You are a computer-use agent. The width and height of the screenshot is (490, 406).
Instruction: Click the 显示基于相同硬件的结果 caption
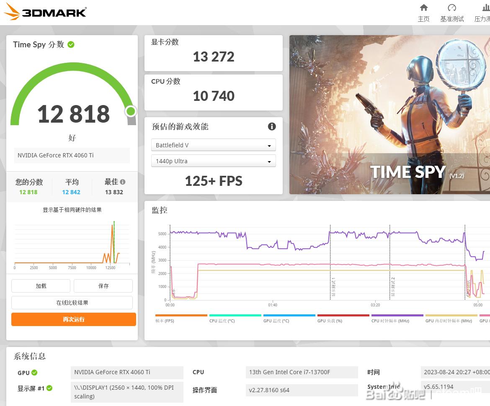click(x=72, y=210)
